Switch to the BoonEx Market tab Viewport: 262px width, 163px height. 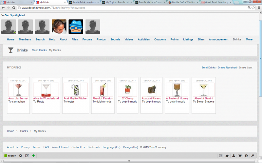tap(150, 2)
